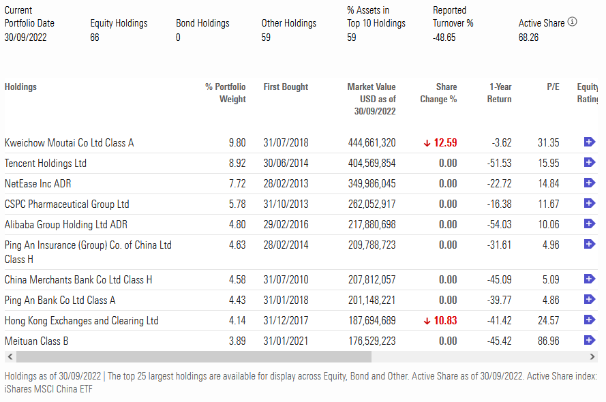This screenshot has width=606, height=402.
Task: Expand the Ping An Insurance plus icon
Action: (x=590, y=244)
